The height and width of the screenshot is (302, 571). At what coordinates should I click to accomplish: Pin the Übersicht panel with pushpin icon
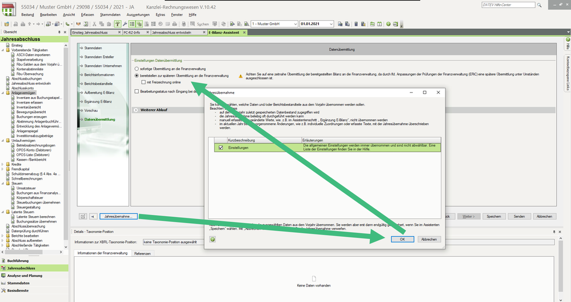pos(60,33)
